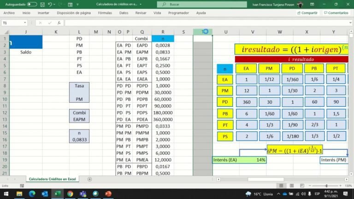Open the Ayuda tab
354x199 pixels.
click(201, 13)
